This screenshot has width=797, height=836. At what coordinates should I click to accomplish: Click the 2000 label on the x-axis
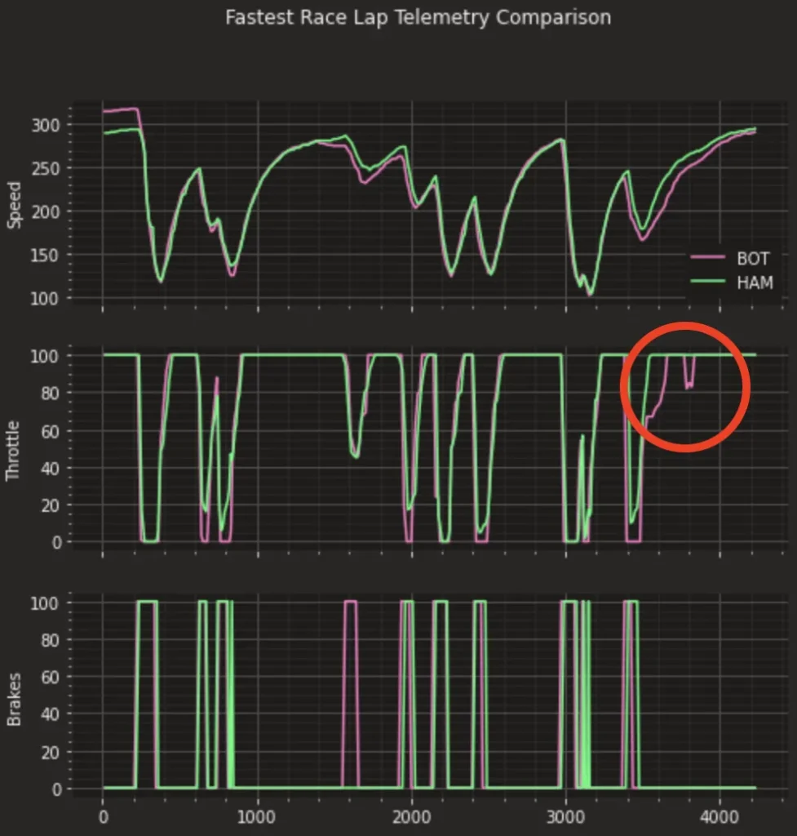pos(412,815)
